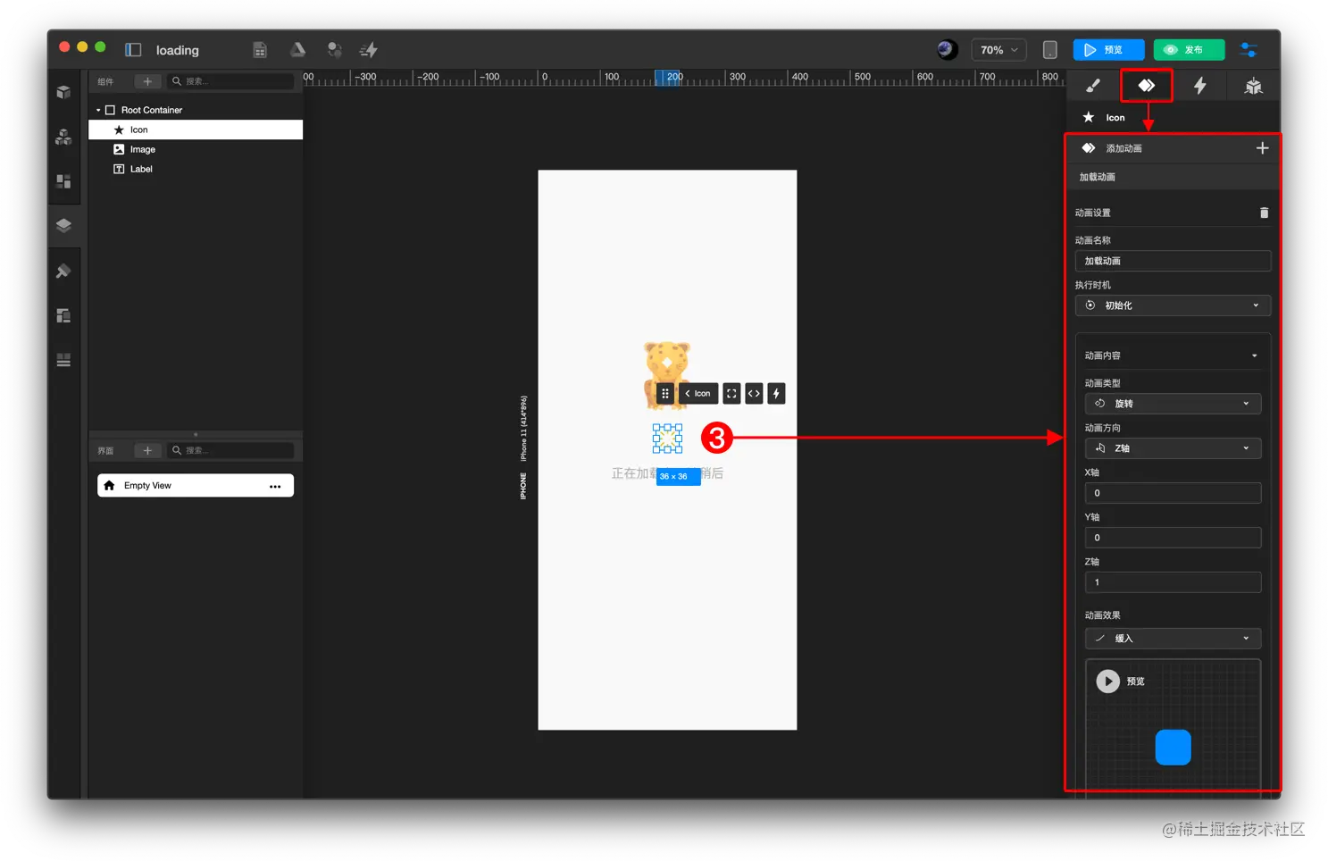1328x861 pixels.
Task: Add animation using the plus icon
Action: pos(1262,148)
